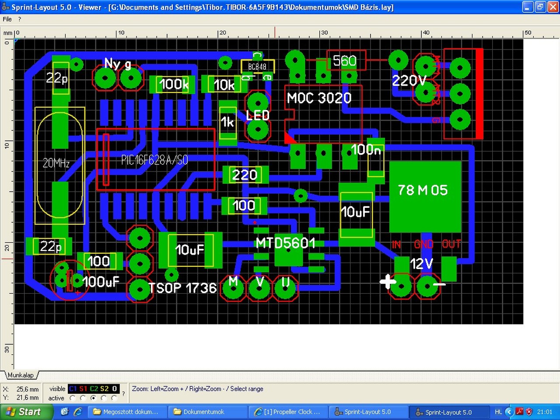Click the HL language indicator in the taskbar
Screen dimensions: 560x420
(498, 412)
